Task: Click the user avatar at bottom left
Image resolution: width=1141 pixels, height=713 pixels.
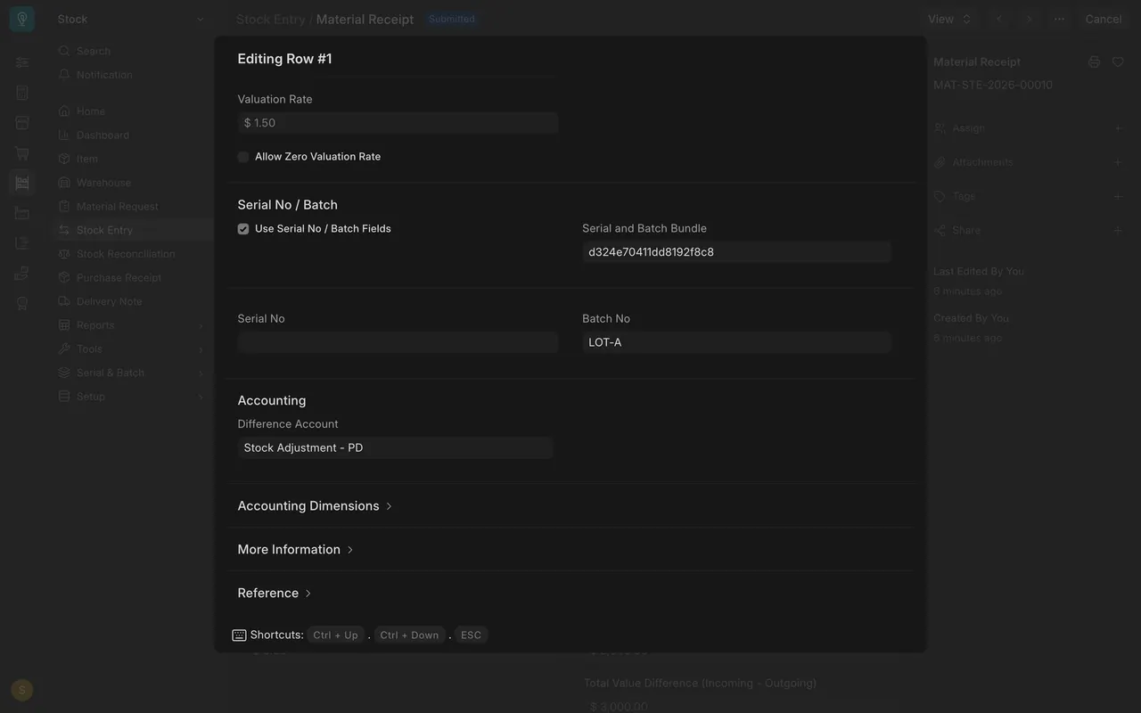Action: click(22, 690)
